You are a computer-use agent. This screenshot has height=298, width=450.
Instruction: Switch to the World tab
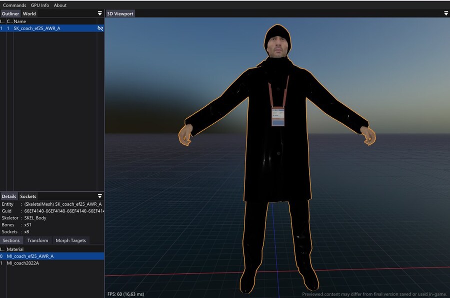click(x=29, y=14)
